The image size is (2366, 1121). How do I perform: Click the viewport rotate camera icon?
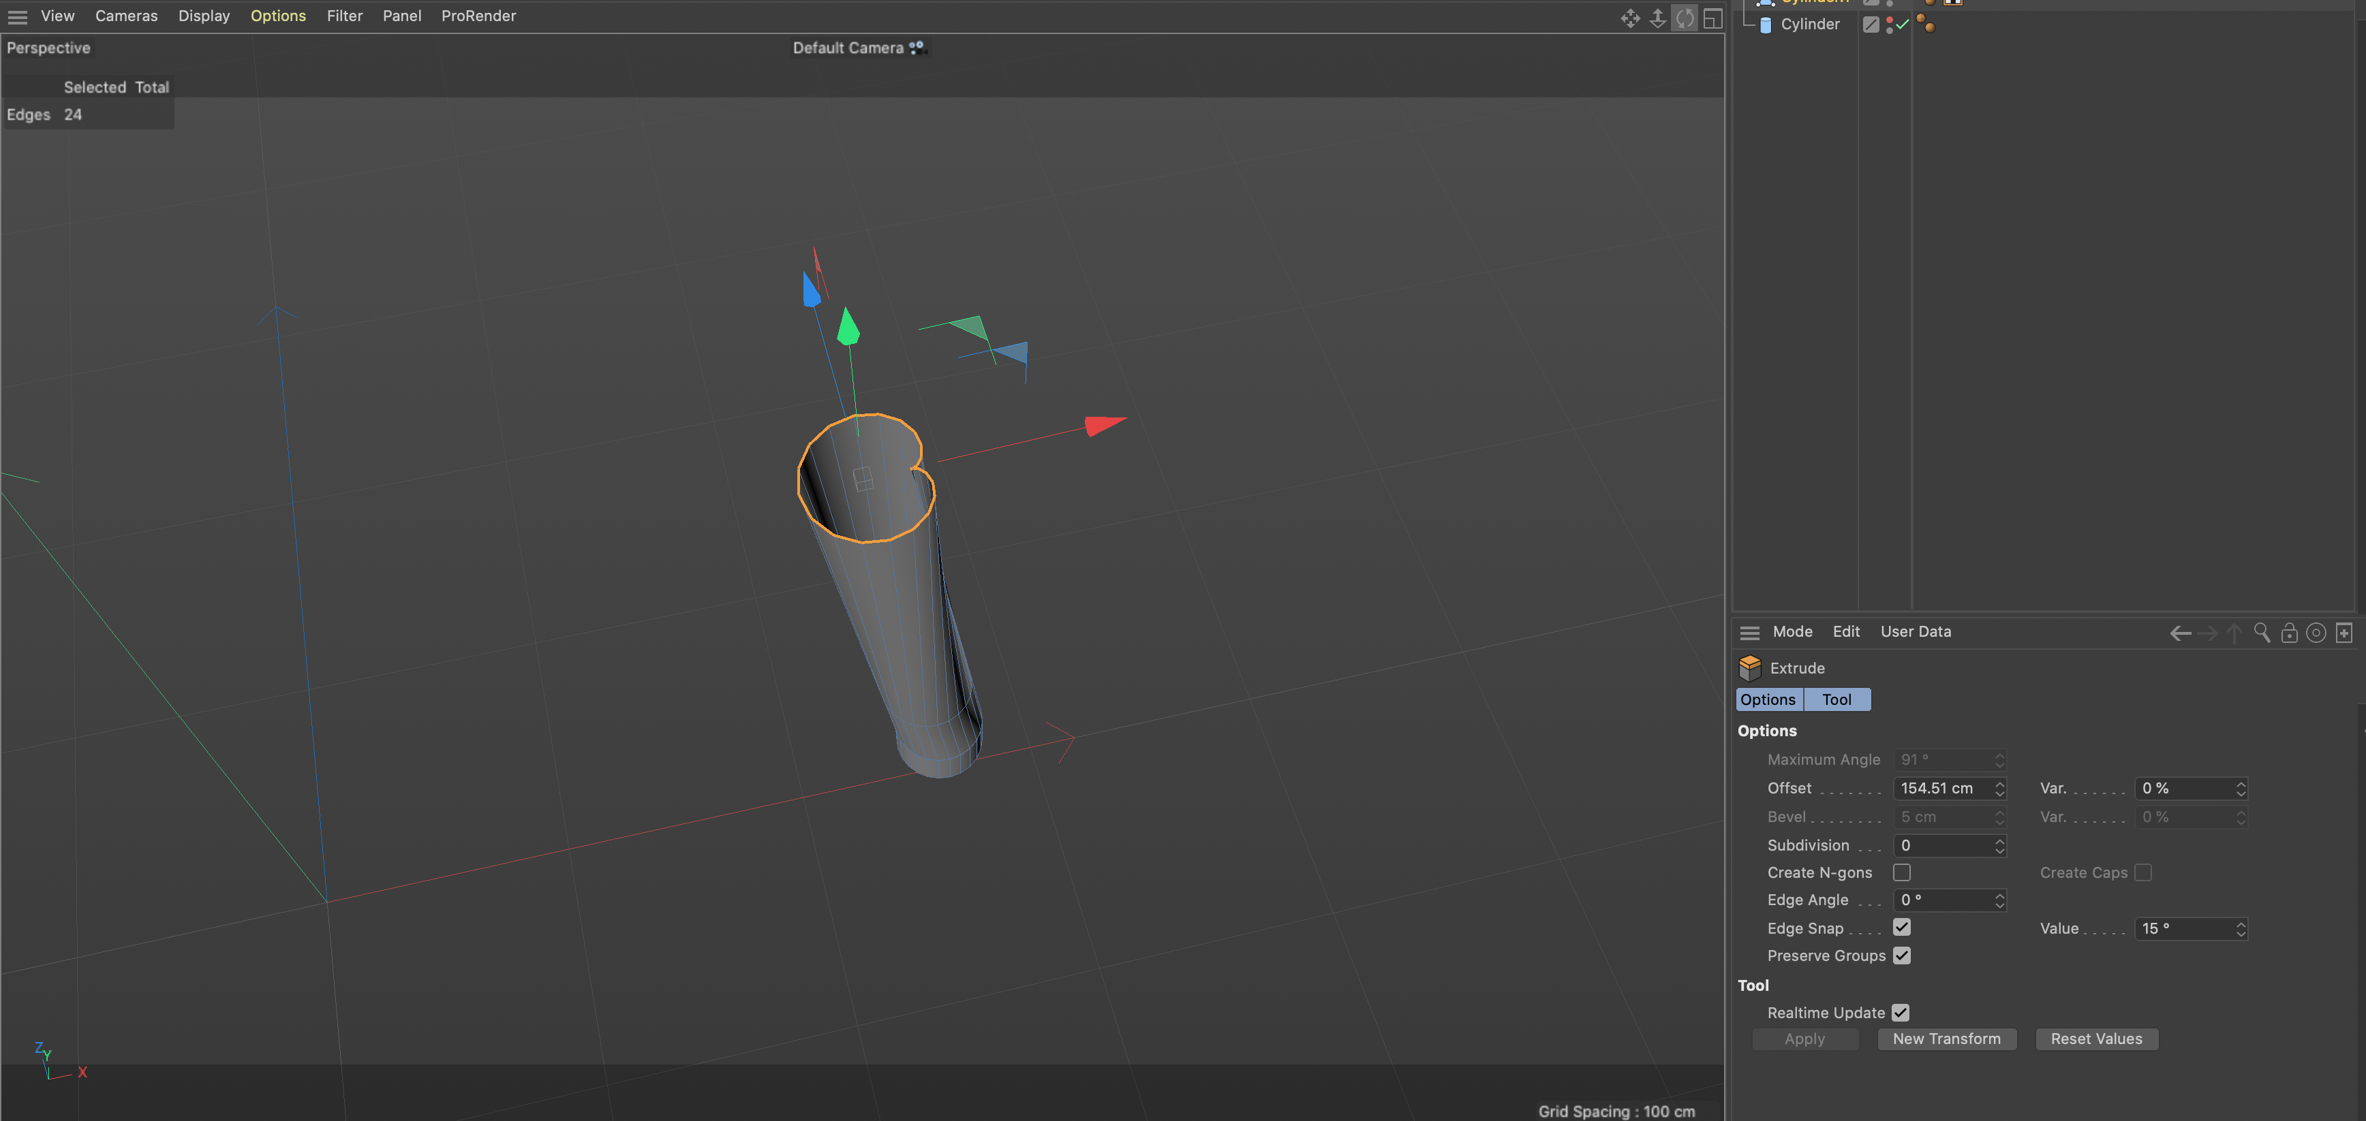point(1685,18)
